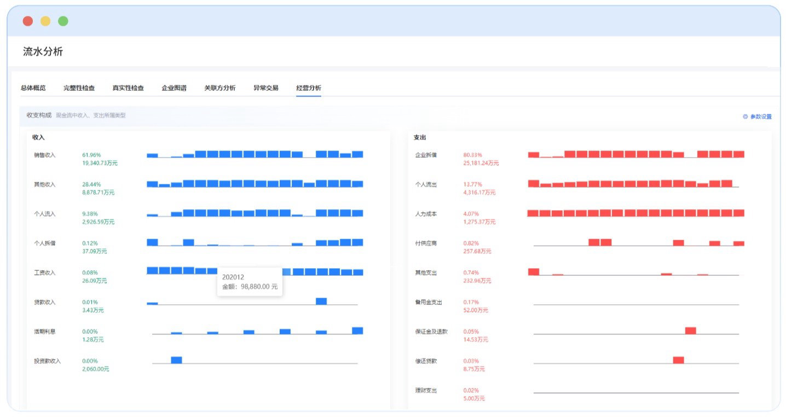
Task: Click the 2,926.59万元 amount
Action: [x=99, y=222]
